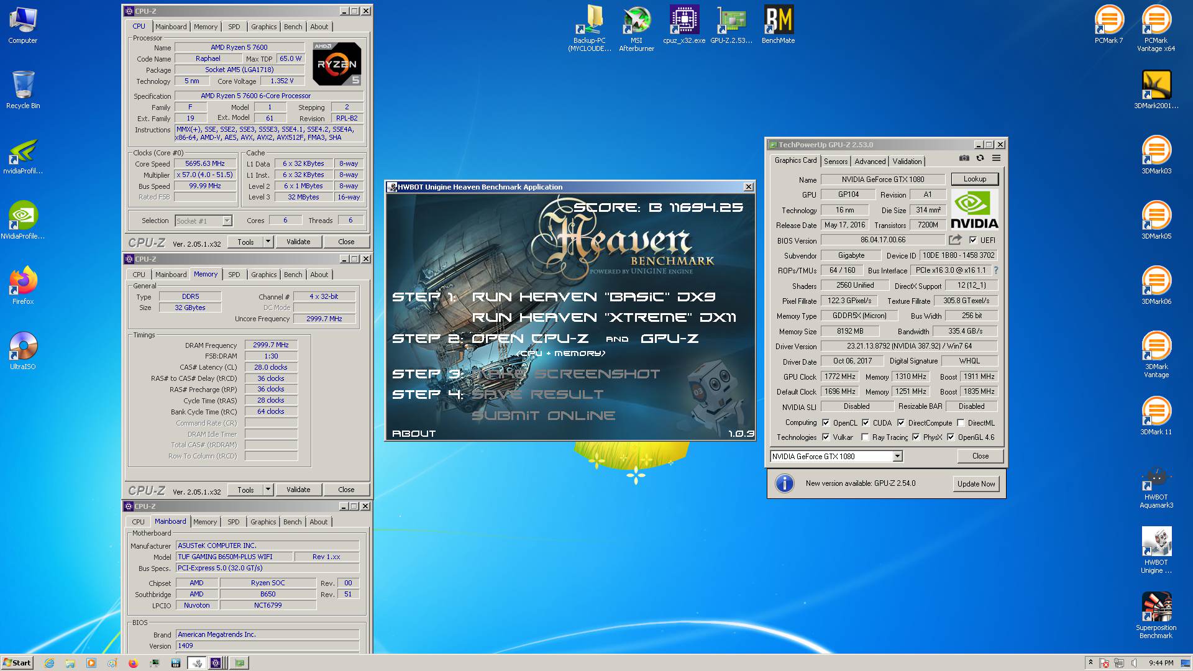The height and width of the screenshot is (671, 1193).
Task: Open the Backup-PC folder shortcut
Action: click(590, 29)
